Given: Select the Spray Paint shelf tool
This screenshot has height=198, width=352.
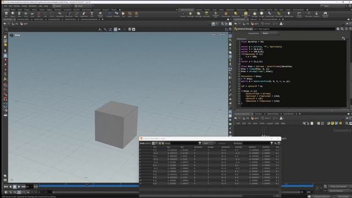Looking at the screenshot, I should coord(84,14).
